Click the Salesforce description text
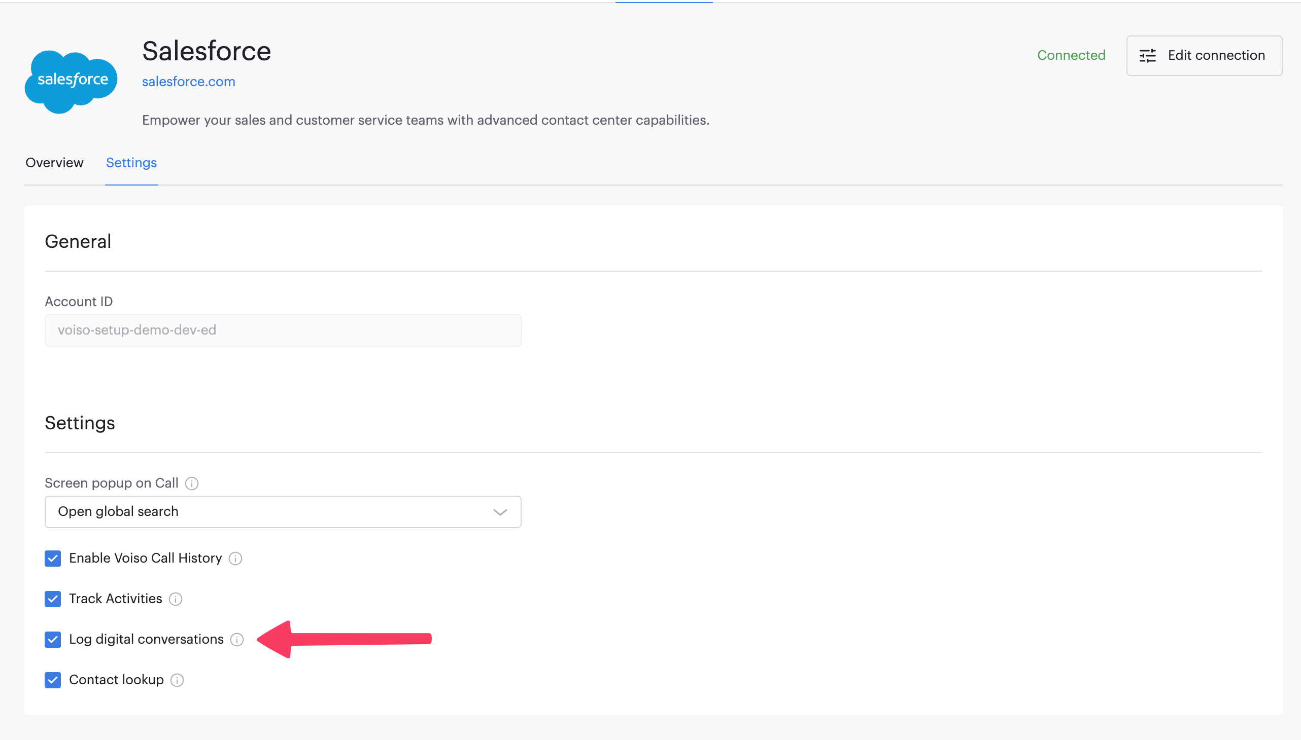 pos(425,120)
